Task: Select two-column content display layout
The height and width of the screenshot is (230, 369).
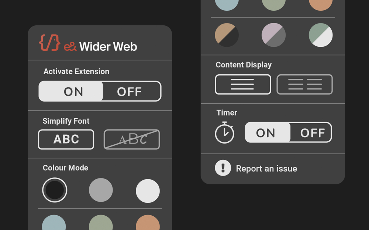Action: pos(304,84)
